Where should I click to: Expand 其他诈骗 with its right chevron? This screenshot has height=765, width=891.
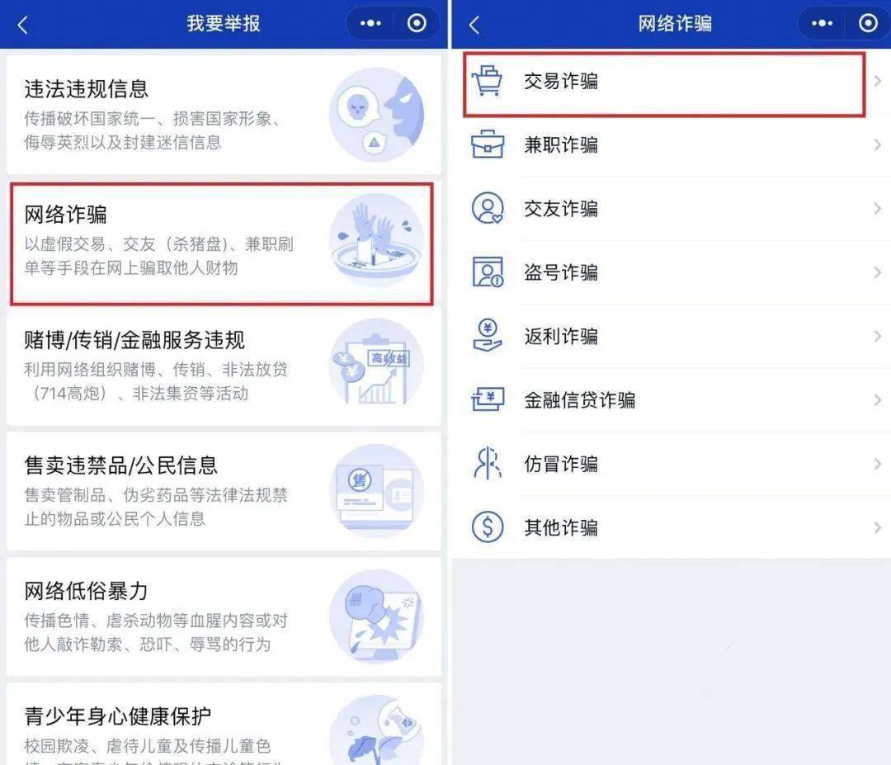pyautogui.click(x=877, y=527)
